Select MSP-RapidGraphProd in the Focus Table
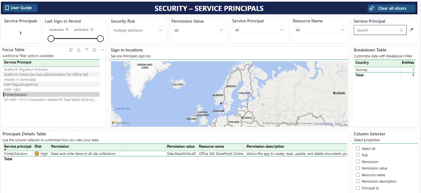The height and width of the screenshot is (193, 421). click(x=21, y=84)
